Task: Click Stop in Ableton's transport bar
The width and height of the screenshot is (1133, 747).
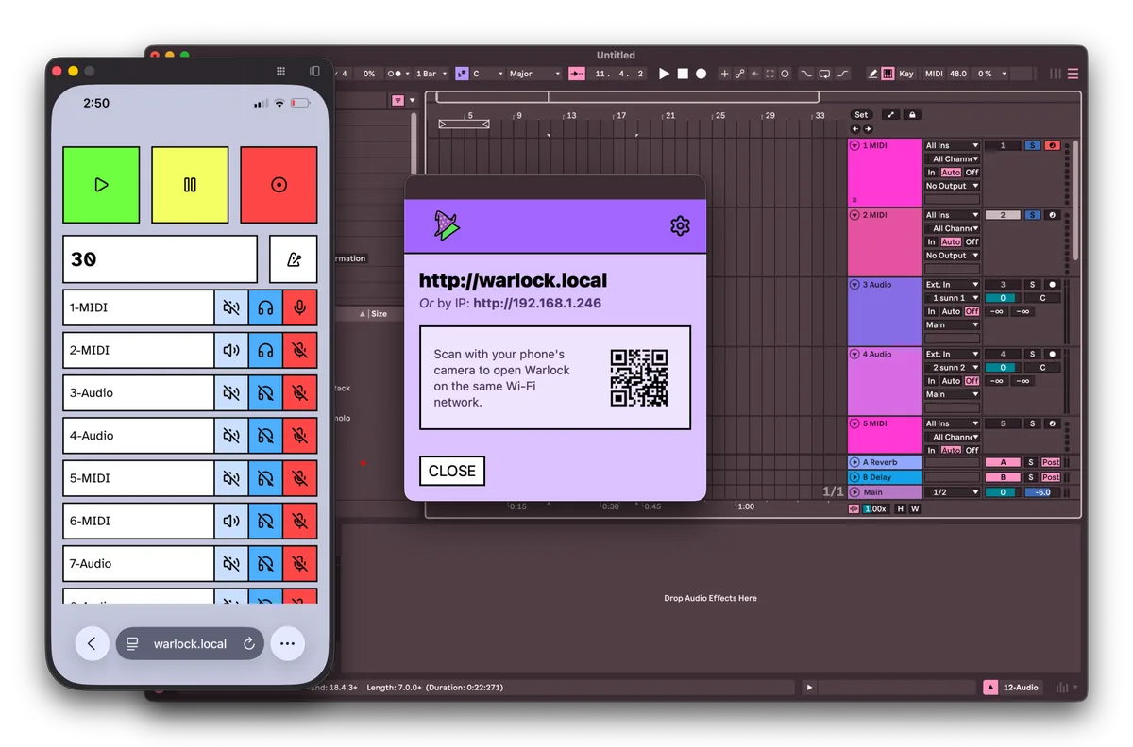Action: pyautogui.click(x=683, y=74)
